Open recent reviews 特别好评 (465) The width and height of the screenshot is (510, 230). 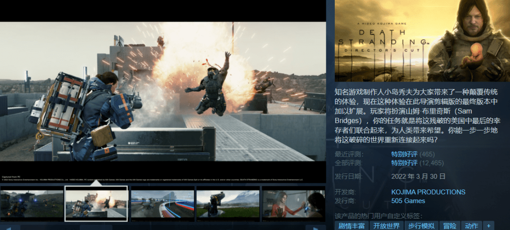coord(413,155)
